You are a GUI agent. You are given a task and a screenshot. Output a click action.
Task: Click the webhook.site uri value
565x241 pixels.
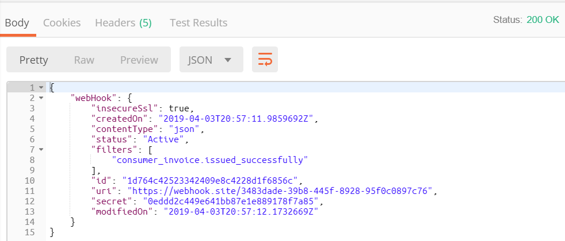(x=281, y=191)
